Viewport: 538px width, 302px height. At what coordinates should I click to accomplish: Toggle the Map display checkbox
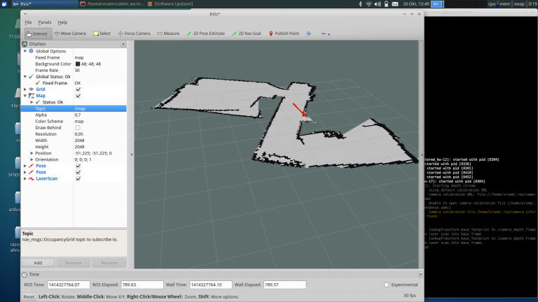point(78,96)
